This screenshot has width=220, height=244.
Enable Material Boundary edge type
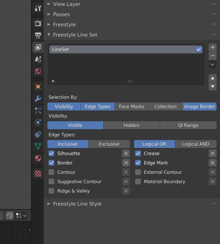click(138, 182)
